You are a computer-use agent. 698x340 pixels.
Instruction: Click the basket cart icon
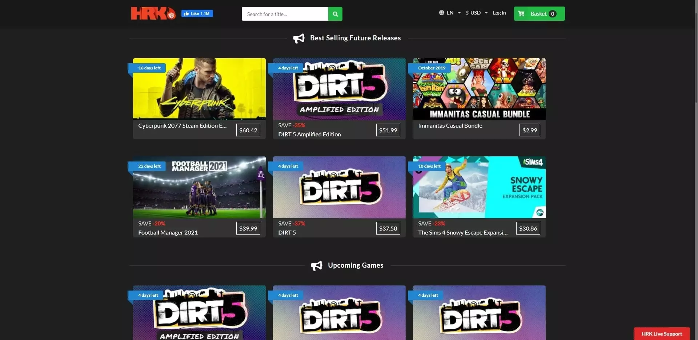pos(521,13)
